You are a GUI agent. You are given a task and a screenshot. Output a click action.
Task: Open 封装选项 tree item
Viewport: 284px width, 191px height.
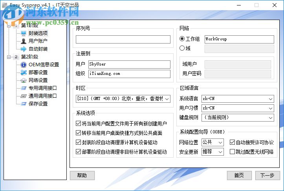point(38,33)
